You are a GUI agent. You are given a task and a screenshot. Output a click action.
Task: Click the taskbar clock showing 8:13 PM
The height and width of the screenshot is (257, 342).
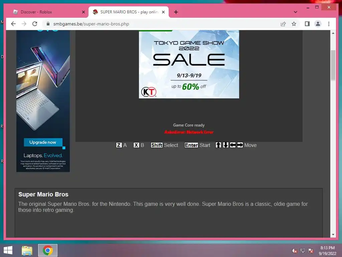pyautogui.click(x=327, y=251)
